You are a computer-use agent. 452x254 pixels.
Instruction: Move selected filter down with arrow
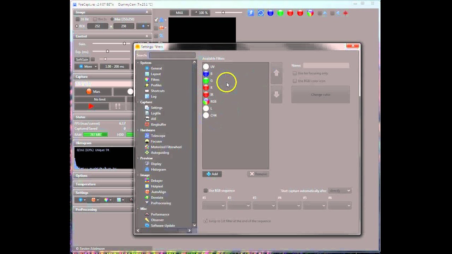[276, 94]
